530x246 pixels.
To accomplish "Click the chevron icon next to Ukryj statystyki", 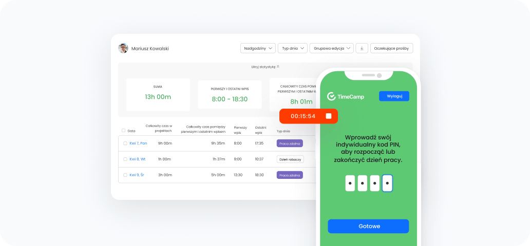I will click(x=278, y=67).
